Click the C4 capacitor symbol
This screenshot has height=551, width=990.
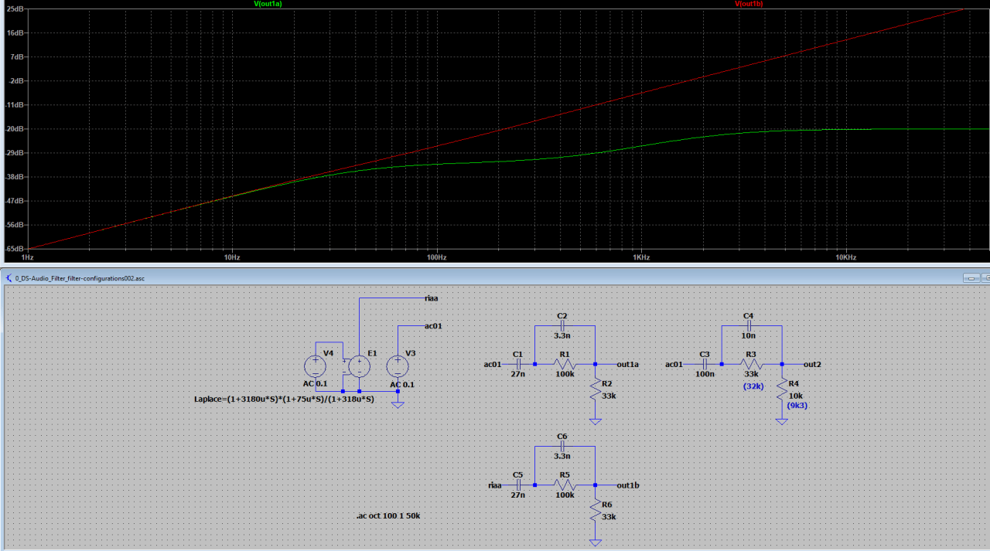click(x=750, y=327)
